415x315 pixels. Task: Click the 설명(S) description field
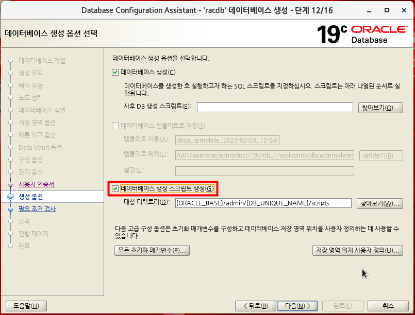[264, 171]
